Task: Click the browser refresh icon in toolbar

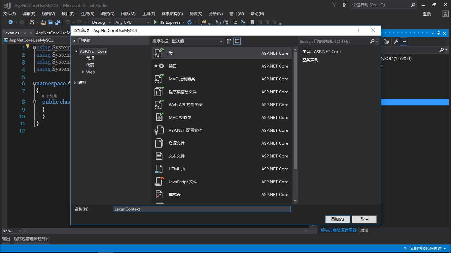Action: (x=190, y=22)
